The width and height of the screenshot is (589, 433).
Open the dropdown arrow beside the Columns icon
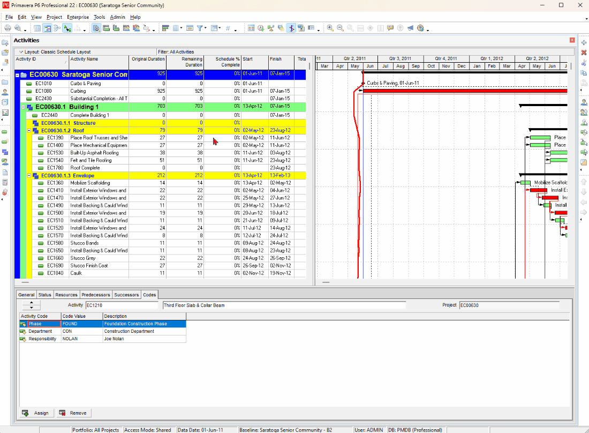pos(181,28)
